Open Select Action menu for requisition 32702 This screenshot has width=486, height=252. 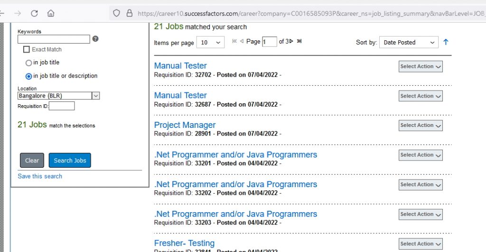(421, 67)
